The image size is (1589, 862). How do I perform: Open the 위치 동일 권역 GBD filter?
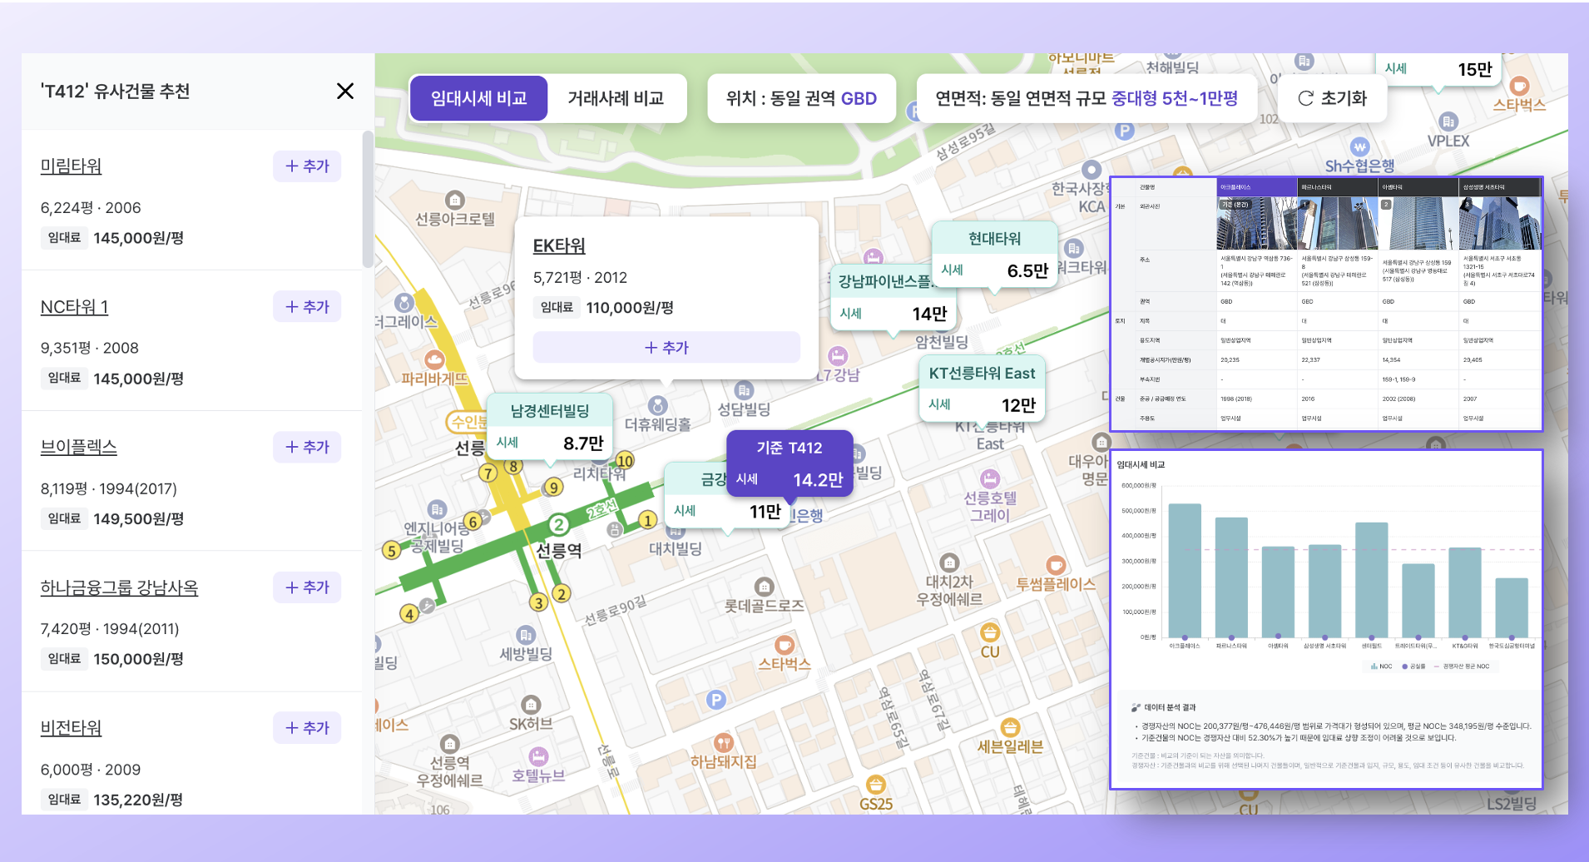801,98
